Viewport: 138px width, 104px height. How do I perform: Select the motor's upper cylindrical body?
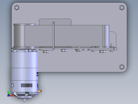pos(24,60)
